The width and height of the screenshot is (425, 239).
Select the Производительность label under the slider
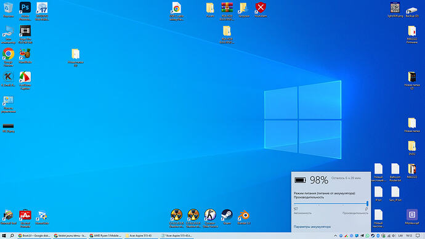point(355,213)
